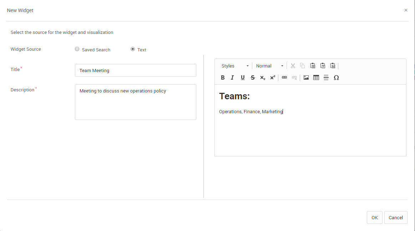Select Saved Search radio button
Viewport: 415px width, 231px height.
coord(77,49)
